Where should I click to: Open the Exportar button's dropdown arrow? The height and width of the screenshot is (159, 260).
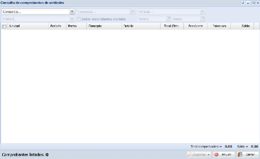coord(209,155)
